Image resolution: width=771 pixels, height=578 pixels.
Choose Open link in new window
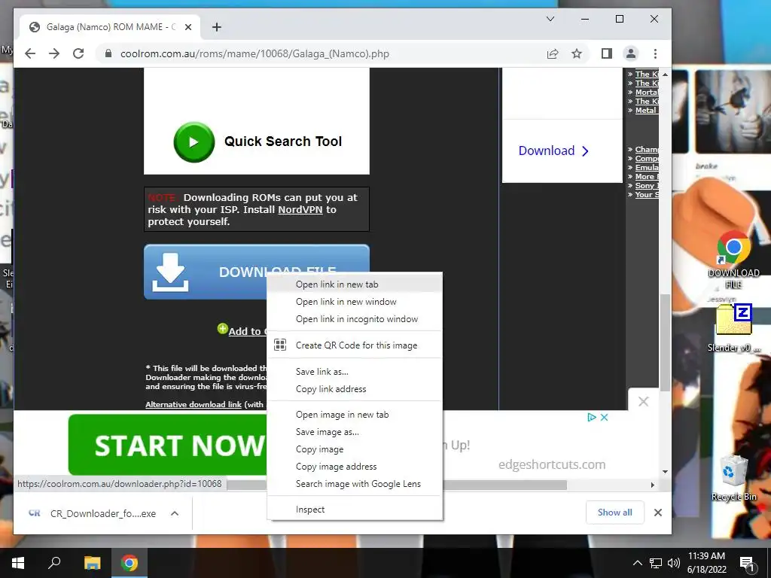(355, 301)
